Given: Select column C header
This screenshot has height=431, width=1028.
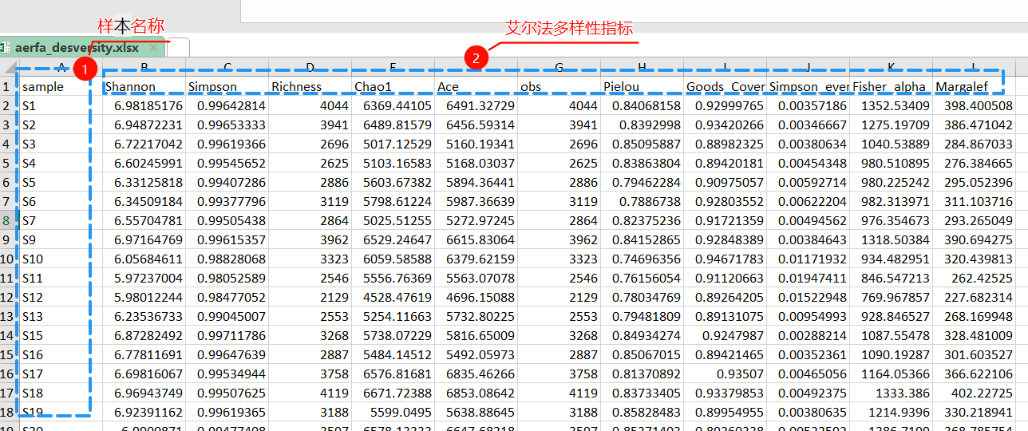Looking at the screenshot, I should click(227, 68).
